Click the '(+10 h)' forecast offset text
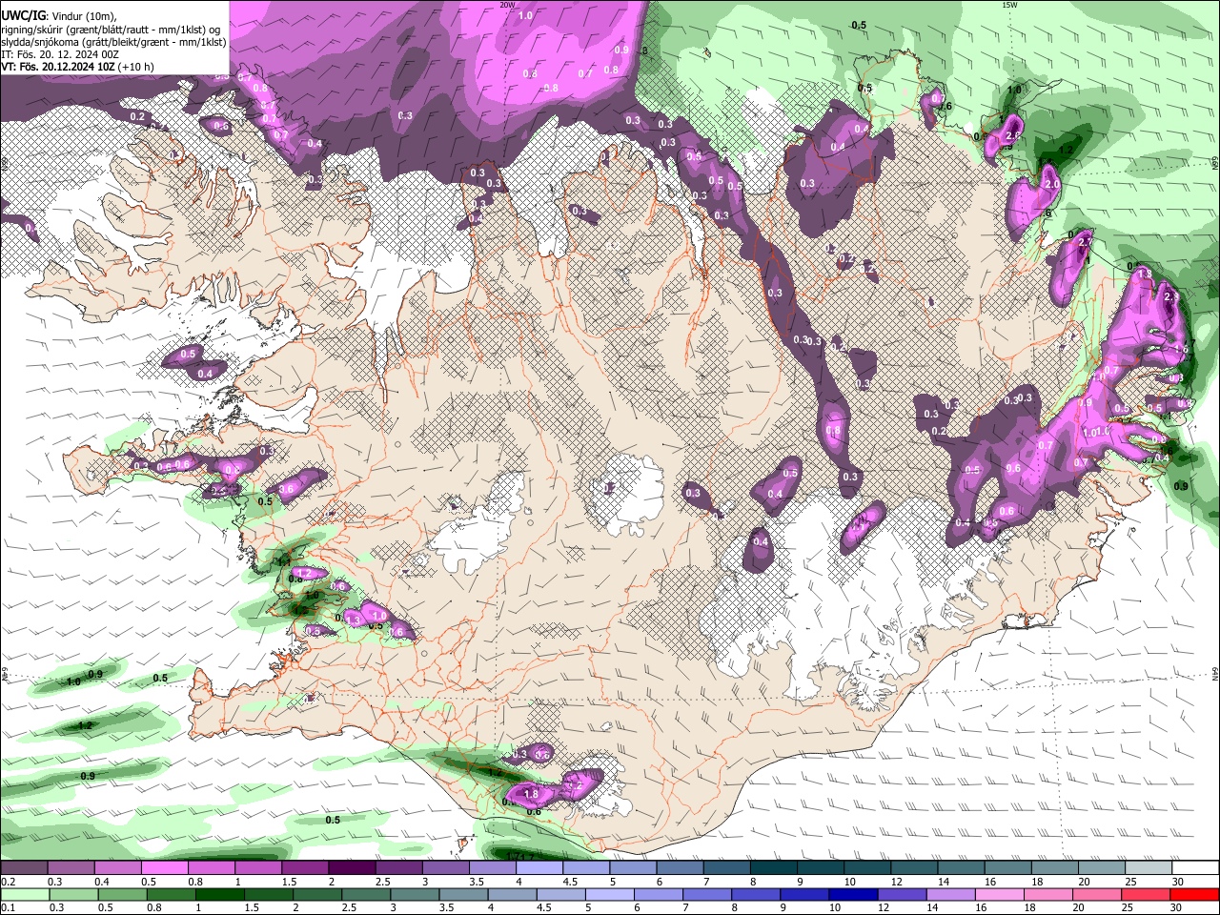Viewport: 1220px width, 915px height. tap(136, 67)
